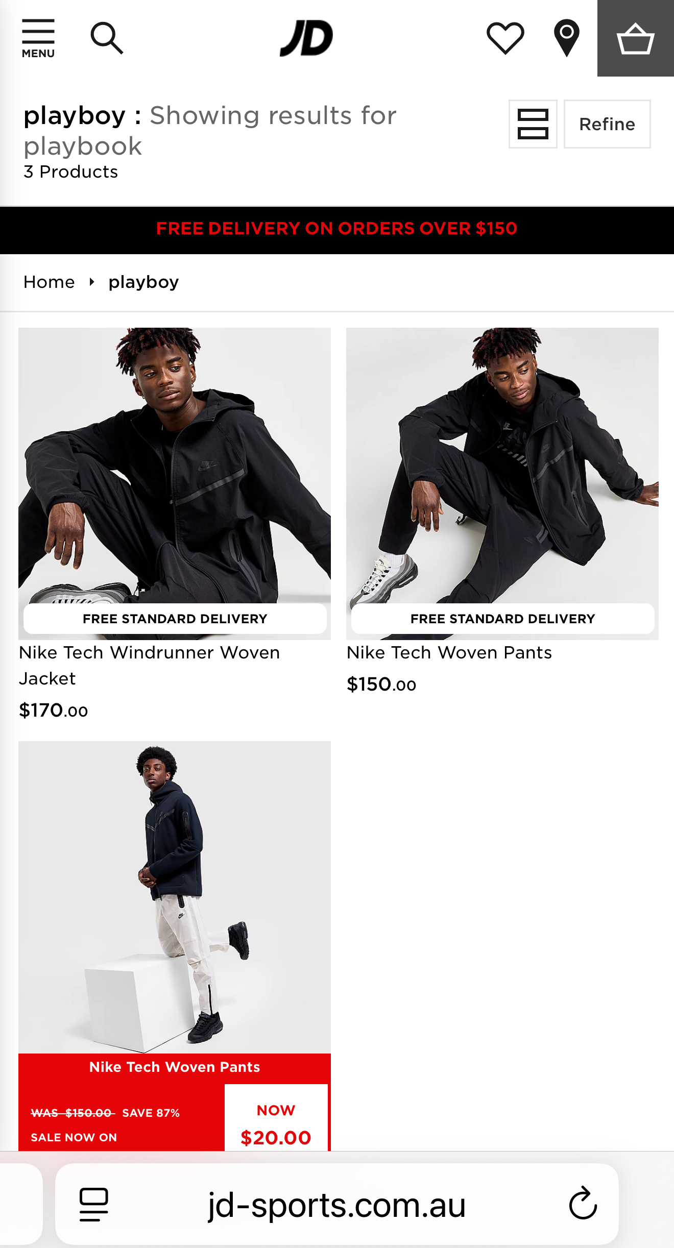Image resolution: width=674 pixels, height=1248 pixels.
Task: Click the breadcrumb arrow separator
Action: (x=92, y=282)
